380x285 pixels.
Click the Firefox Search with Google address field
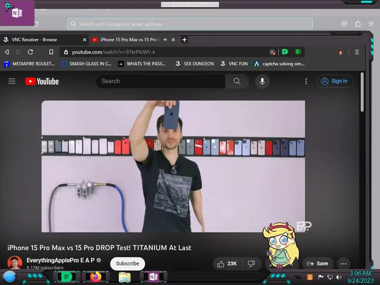[190, 24]
